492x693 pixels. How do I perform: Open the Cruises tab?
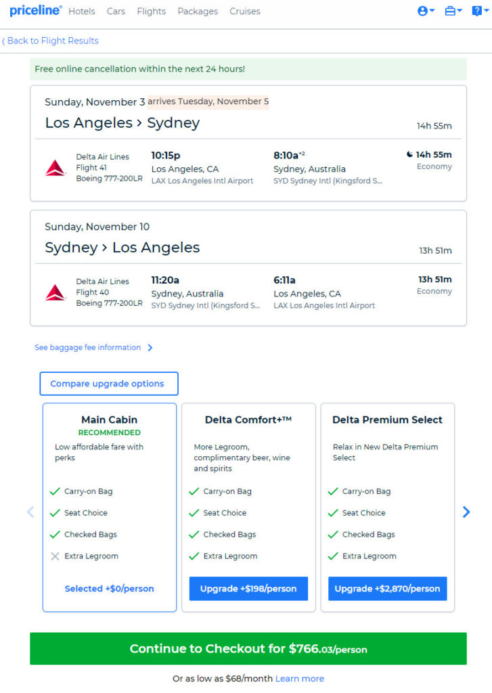point(245,12)
